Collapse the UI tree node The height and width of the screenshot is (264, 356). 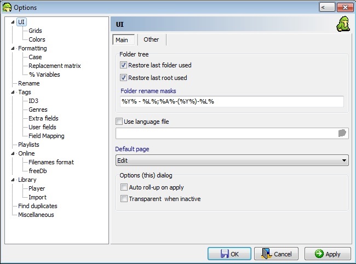pos(13,22)
